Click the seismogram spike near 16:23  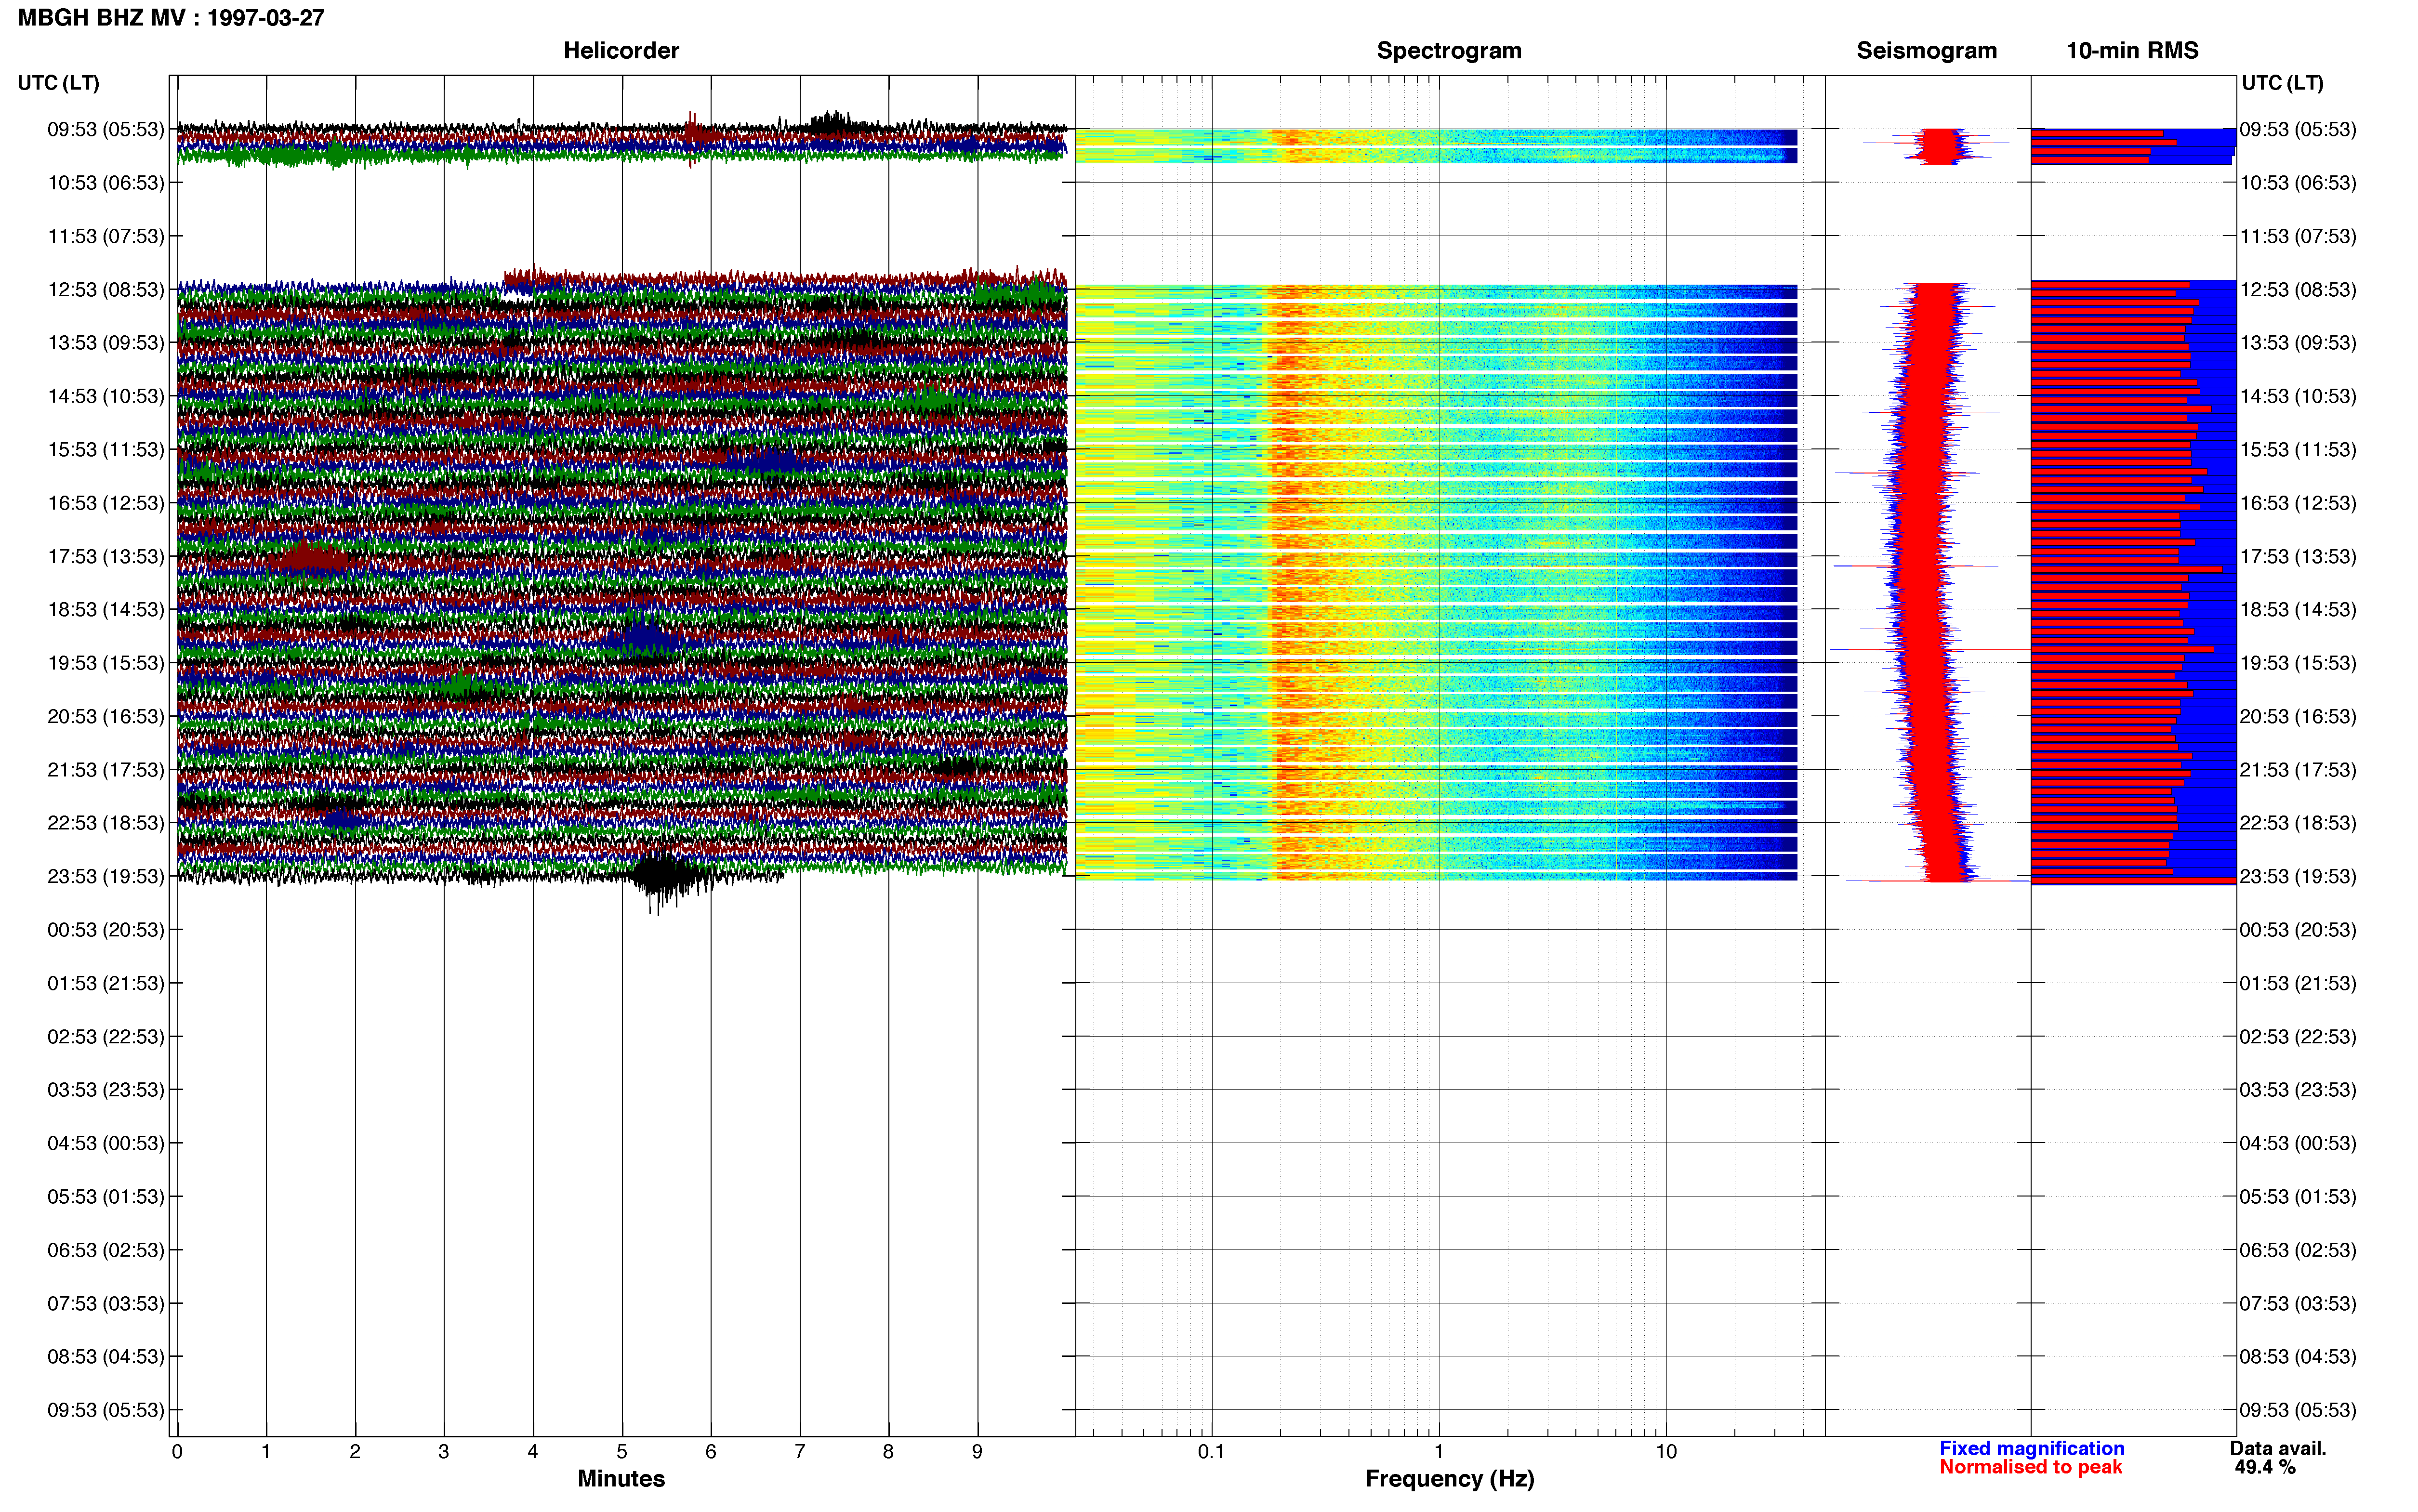1907,472
